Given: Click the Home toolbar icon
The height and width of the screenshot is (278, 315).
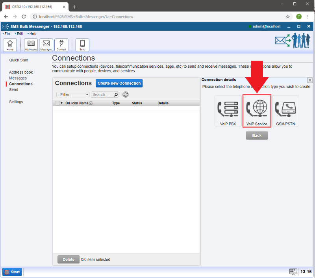Looking at the screenshot, I should (x=10, y=45).
